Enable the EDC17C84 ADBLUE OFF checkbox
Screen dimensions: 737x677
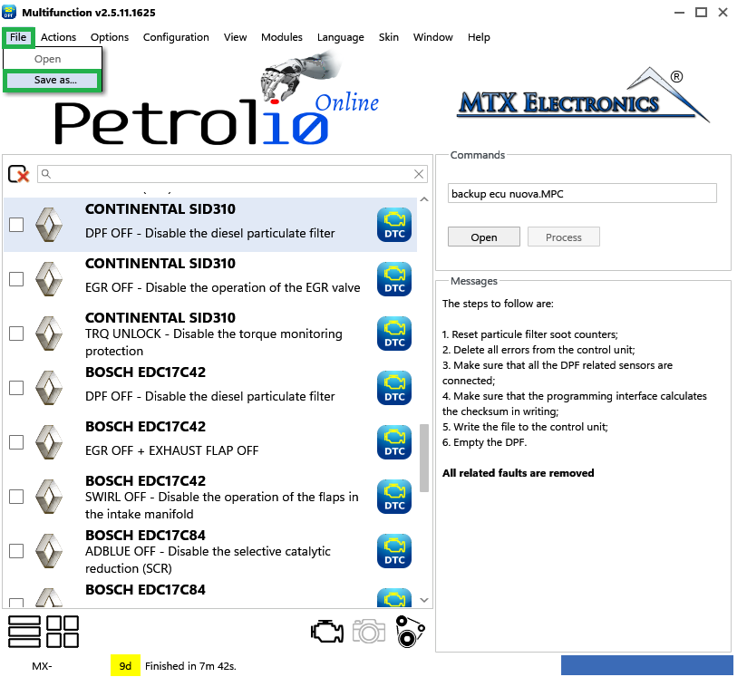[16, 551]
